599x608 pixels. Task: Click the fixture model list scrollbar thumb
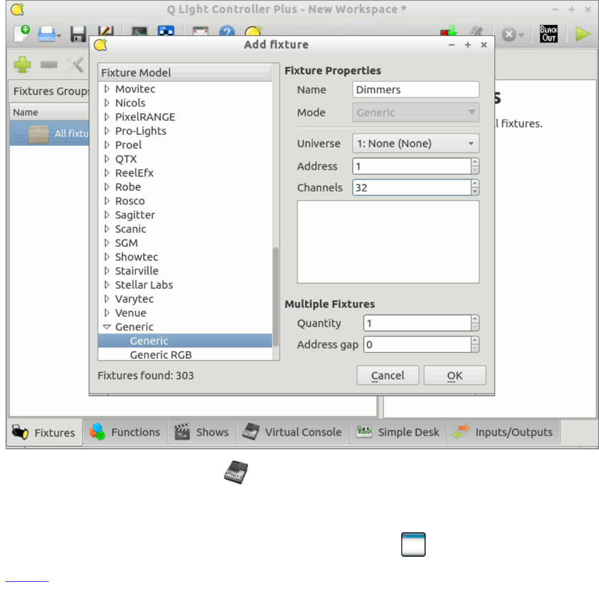(275, 297)
